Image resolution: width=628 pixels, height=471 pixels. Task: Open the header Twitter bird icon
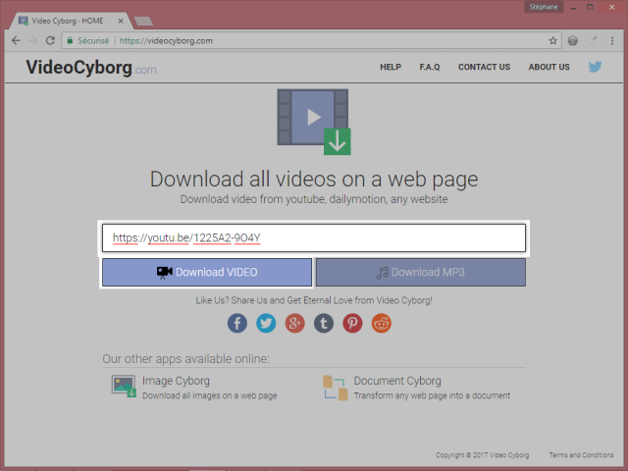pyautogui.click(x=596, y=67)
